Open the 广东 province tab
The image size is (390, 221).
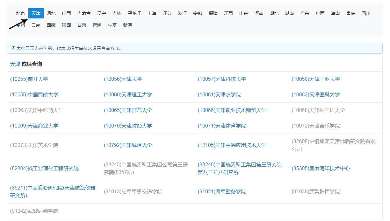pyautogui.click(x=305, y=13)
